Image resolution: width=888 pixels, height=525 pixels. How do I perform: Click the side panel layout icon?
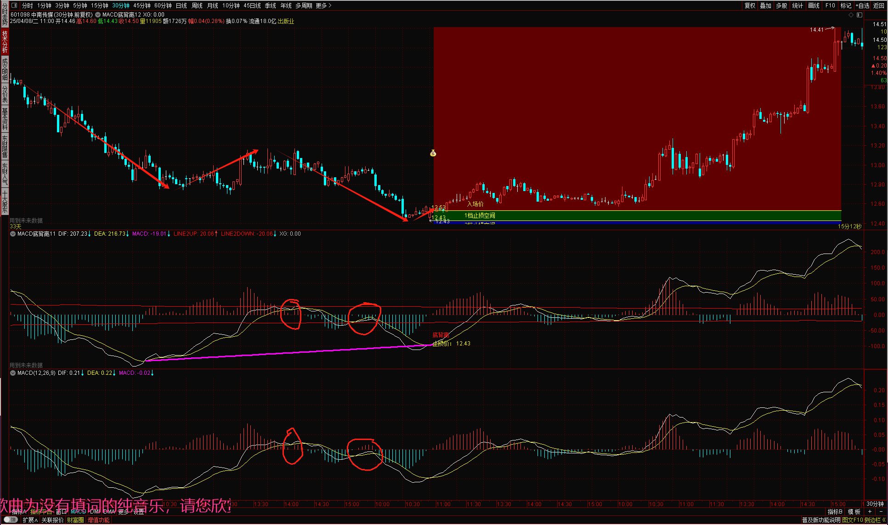[860, 15]
